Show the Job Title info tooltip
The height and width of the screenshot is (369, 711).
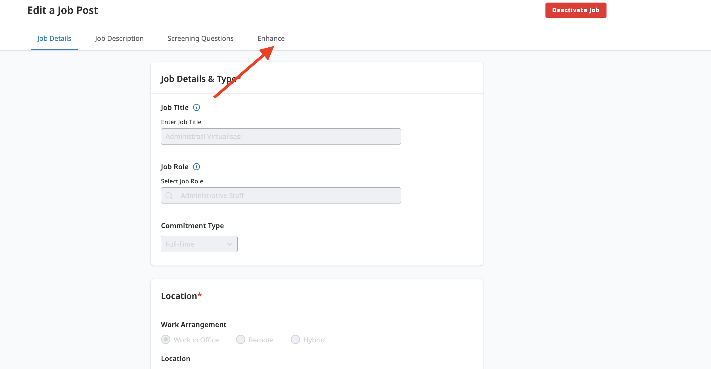pos(197,107)
